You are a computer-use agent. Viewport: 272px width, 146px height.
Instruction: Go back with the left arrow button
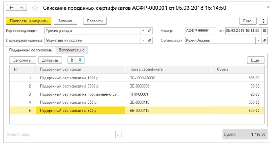pos(11,8)
